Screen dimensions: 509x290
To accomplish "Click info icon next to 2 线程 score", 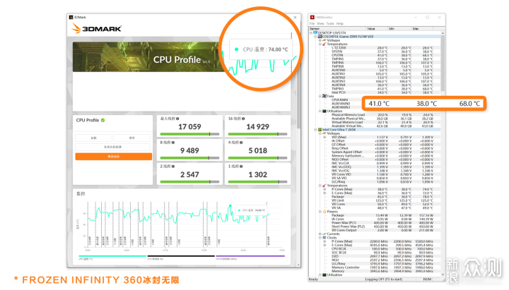I will pyautogui.click(x=173, y=167).
